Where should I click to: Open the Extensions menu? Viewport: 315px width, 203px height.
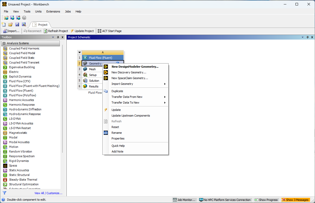(x=53, y=11)
